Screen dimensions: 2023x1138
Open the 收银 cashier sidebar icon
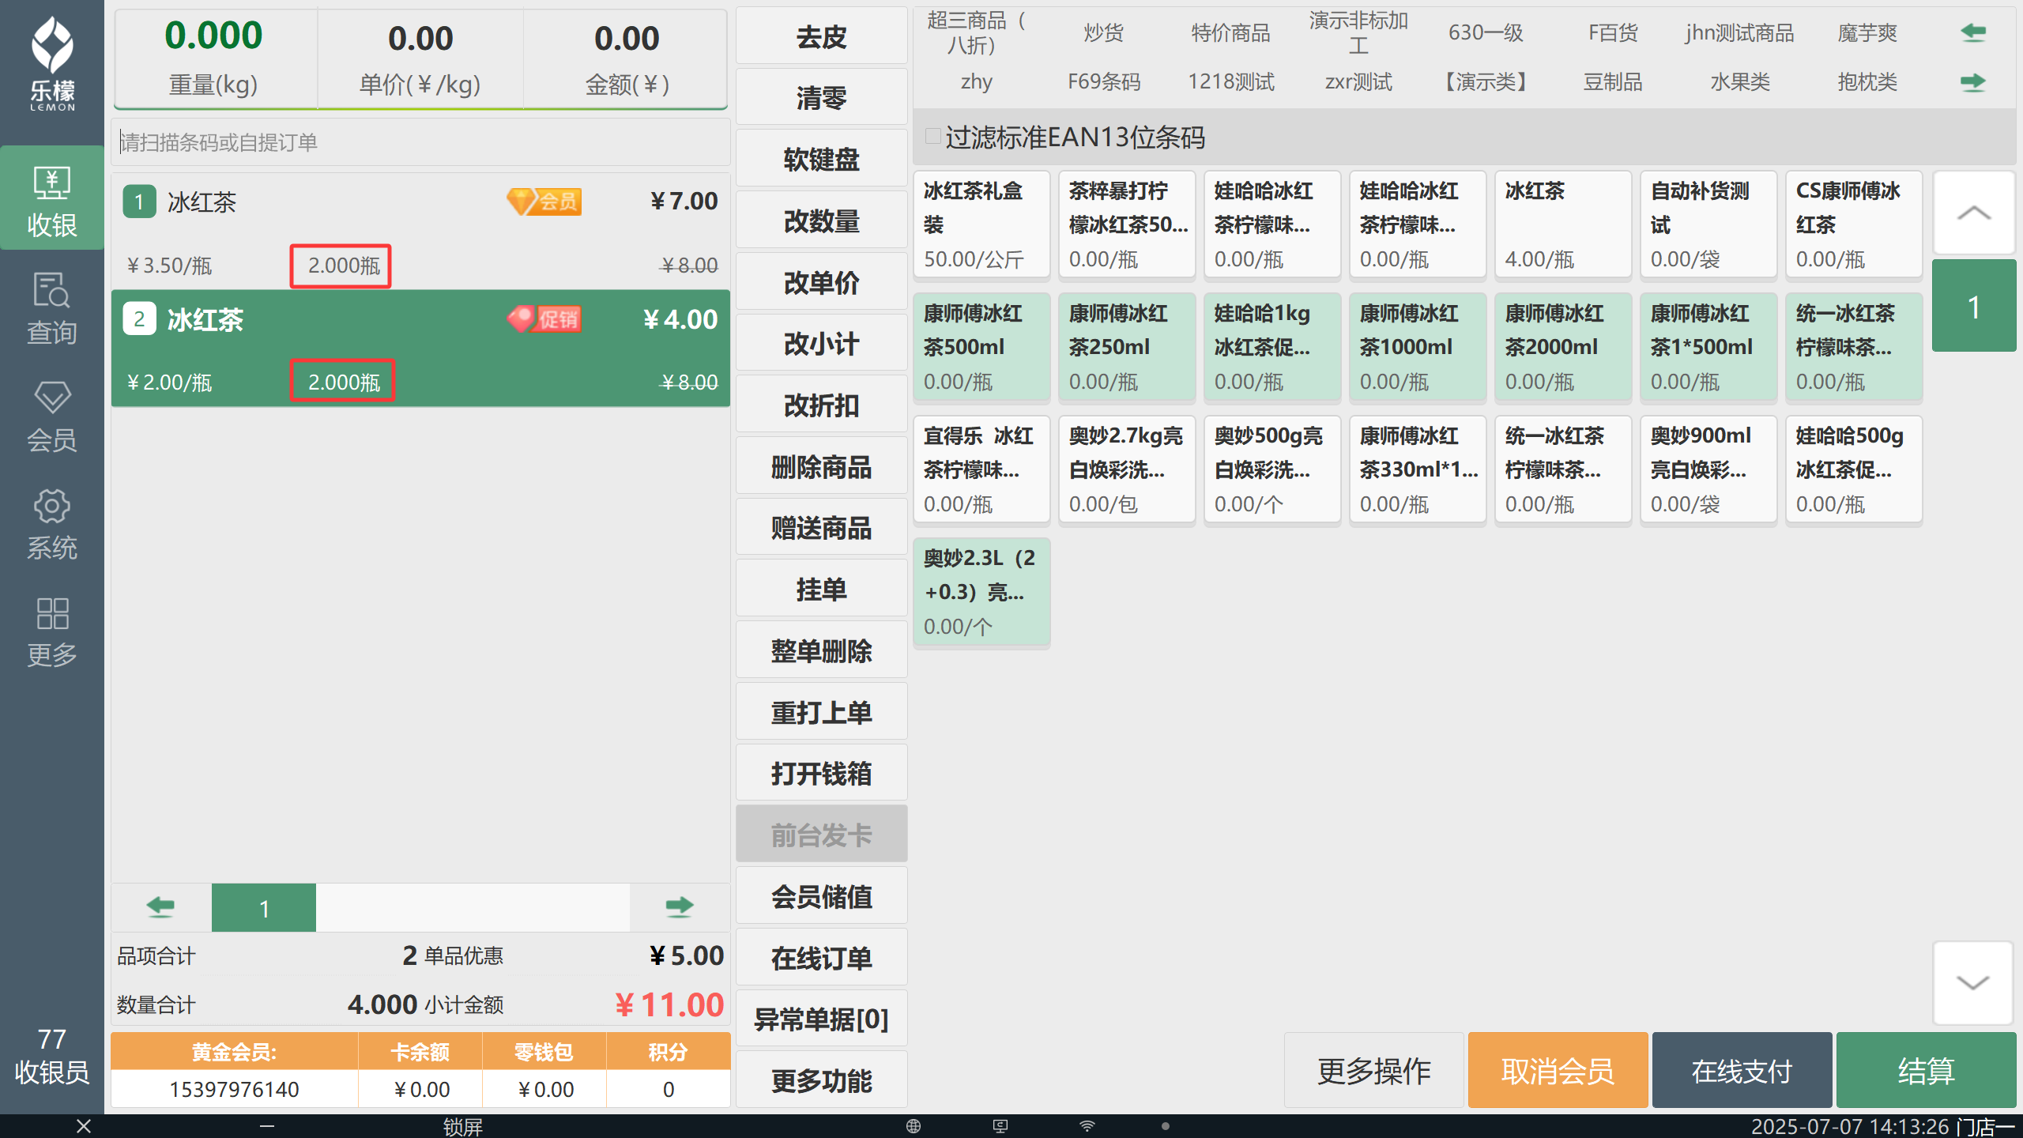[x=52, y=199]
